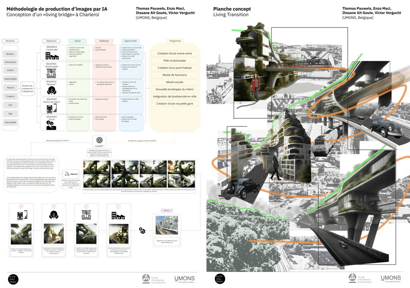Viewport: 410px width, 288px height.
Task: Click the numbered circle 4 above the metro step
Action: (x=21, y=206)
